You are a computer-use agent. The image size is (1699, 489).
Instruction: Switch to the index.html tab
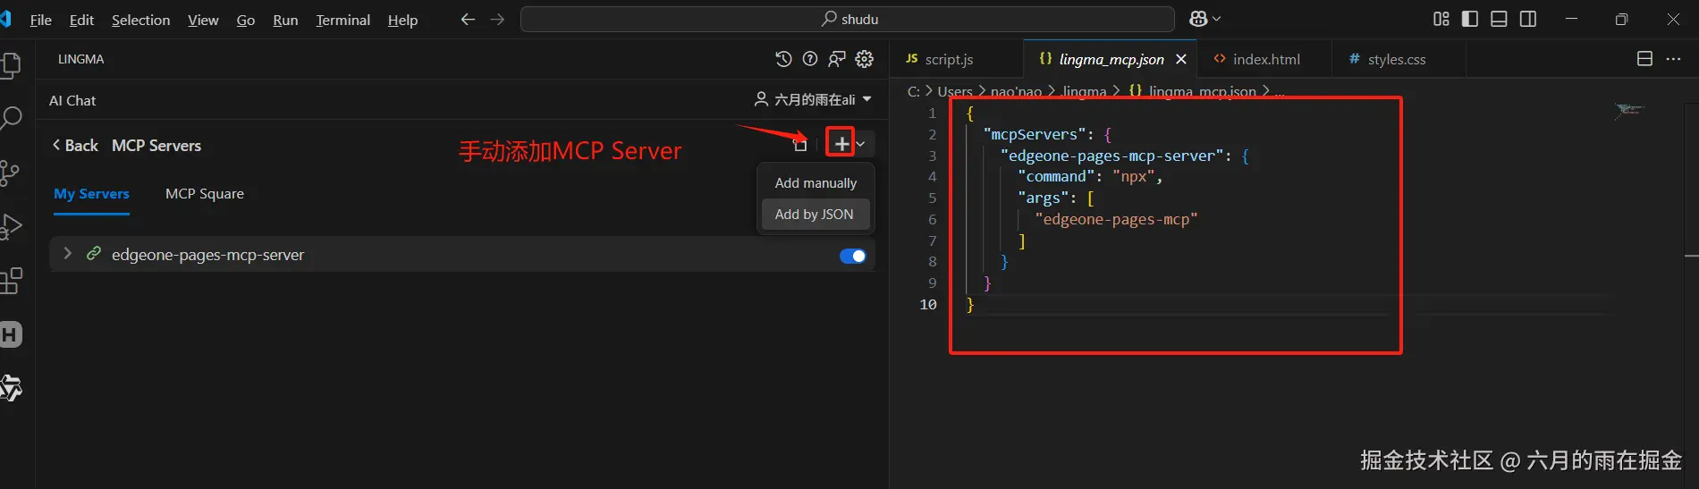click(x=1264, y=59)
